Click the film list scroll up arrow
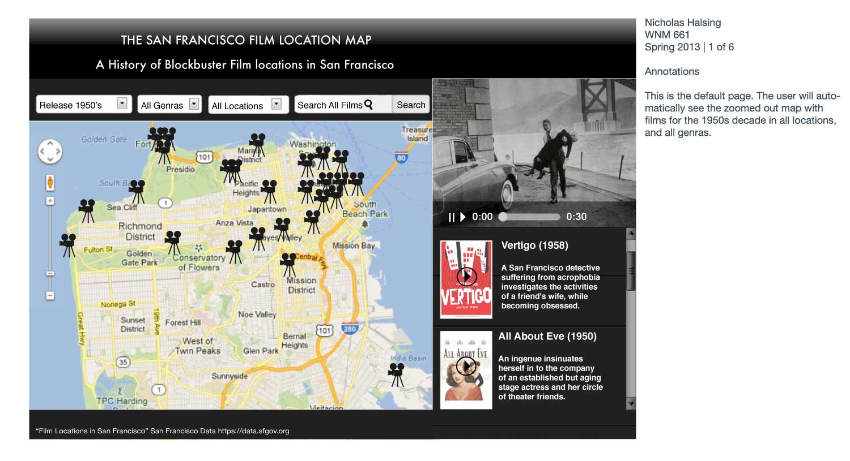Viewport: 850px width, 461px height. [631, 233]
